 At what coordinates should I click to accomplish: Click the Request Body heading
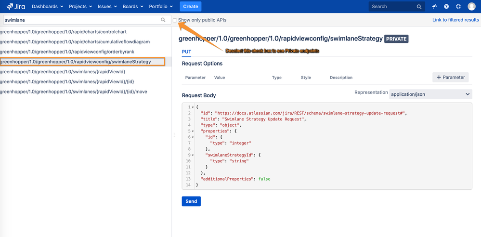tap(199, 95)
